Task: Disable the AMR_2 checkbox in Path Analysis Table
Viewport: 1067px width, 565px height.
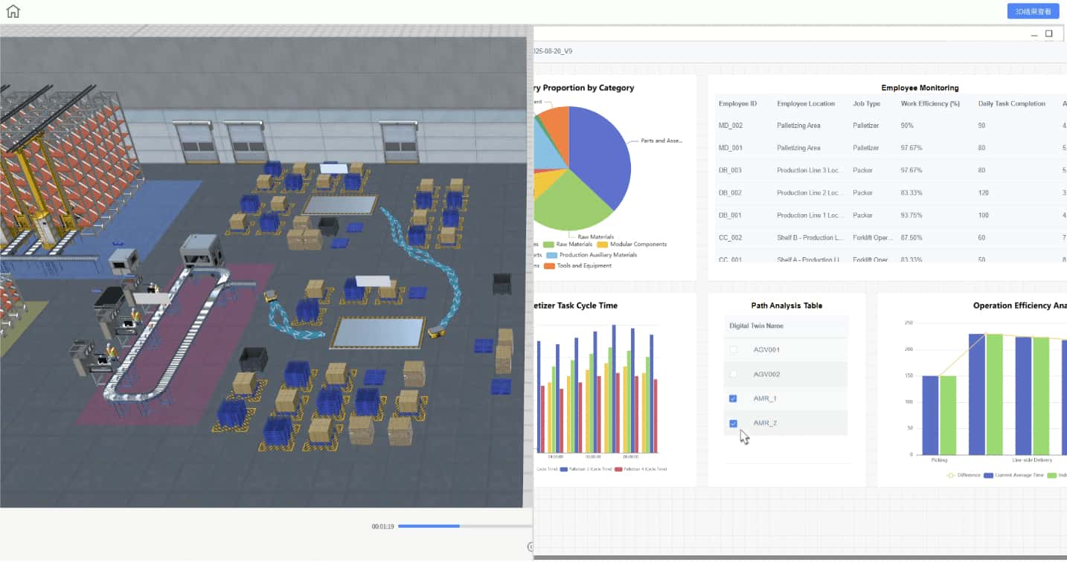Action: [x=734, y=422]
